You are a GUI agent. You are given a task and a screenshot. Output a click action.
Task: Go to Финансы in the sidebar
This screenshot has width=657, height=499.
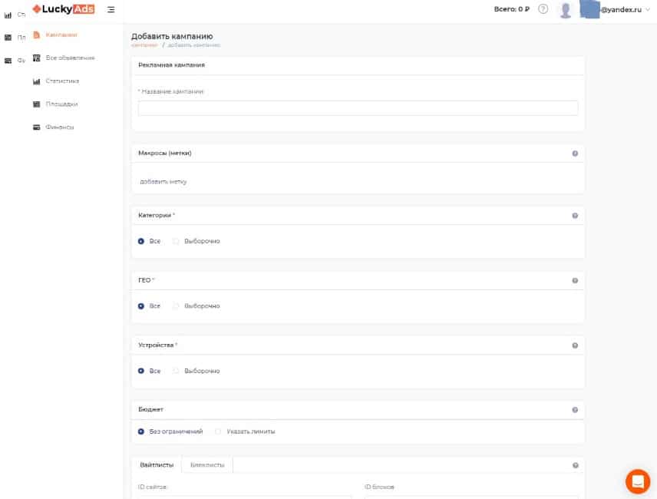coord(59,127)
